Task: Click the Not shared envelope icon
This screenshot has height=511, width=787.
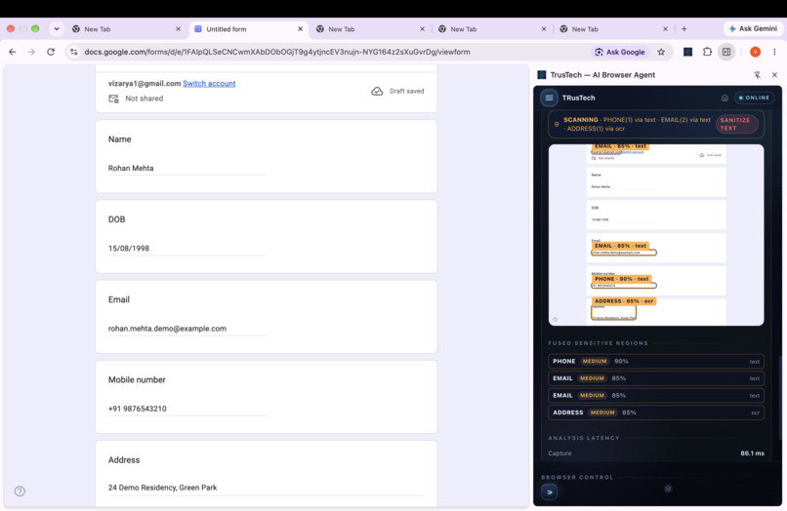Action: (114, 98)
